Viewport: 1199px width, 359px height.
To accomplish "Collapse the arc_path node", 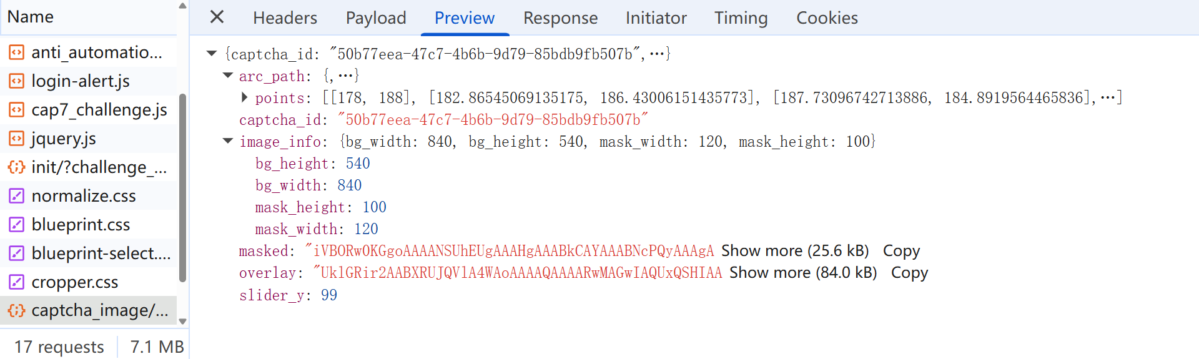I will (228, 76).
